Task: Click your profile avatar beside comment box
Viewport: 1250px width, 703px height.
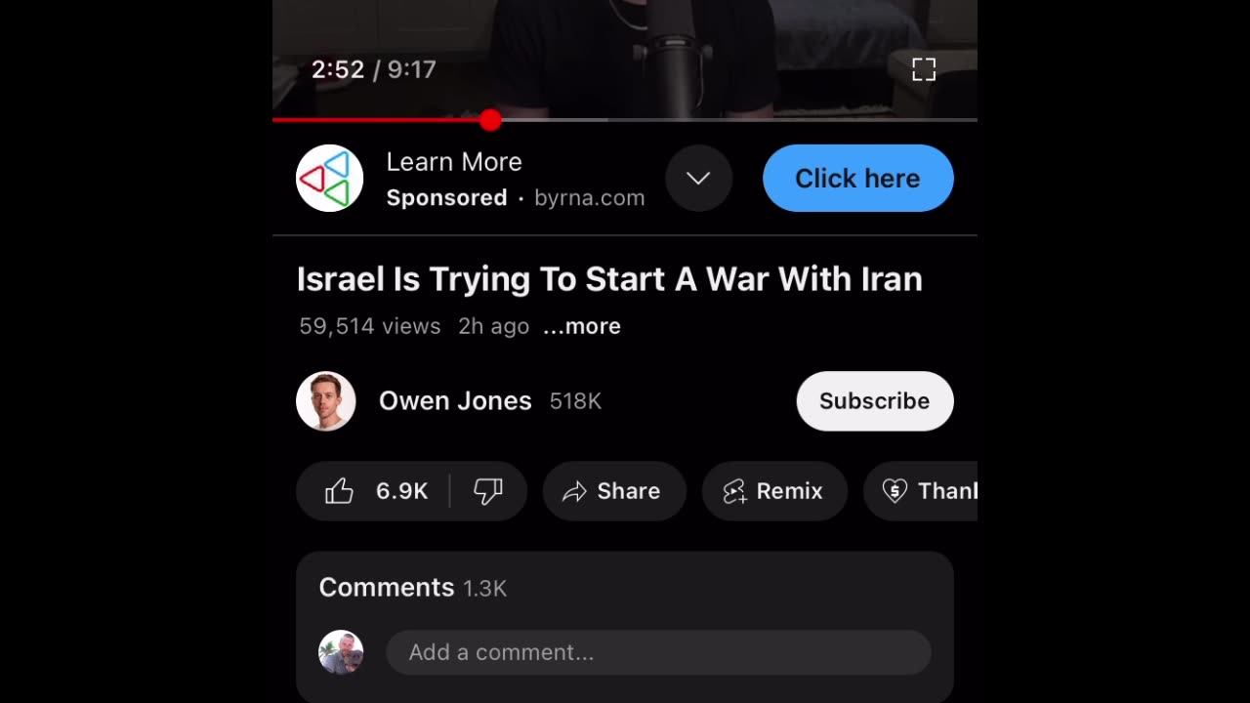Action: (341, 652)
